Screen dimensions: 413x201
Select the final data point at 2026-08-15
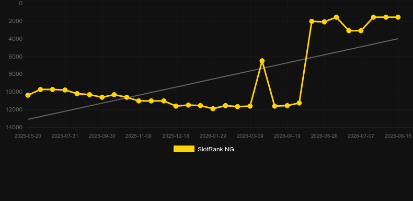398,17
